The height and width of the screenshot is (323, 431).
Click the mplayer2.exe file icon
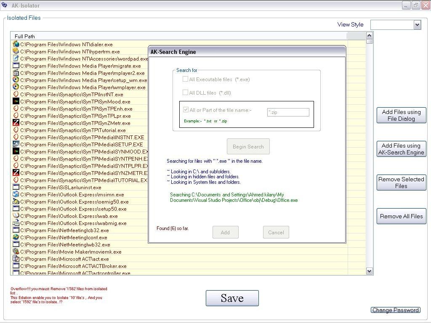tap(16, 73)
